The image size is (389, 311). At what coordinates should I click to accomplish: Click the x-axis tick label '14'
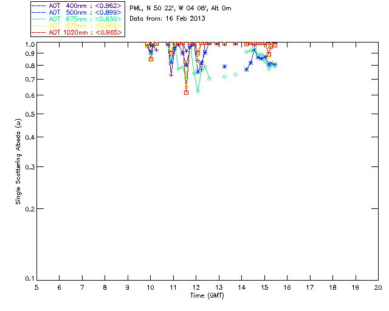click(242, 287)
